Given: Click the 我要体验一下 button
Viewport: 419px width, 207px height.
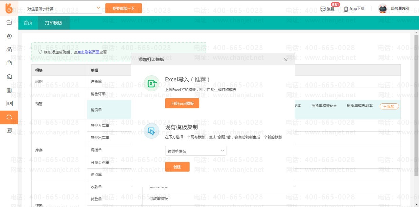Looking at the screenshot, I should click(x=123, y=8).
